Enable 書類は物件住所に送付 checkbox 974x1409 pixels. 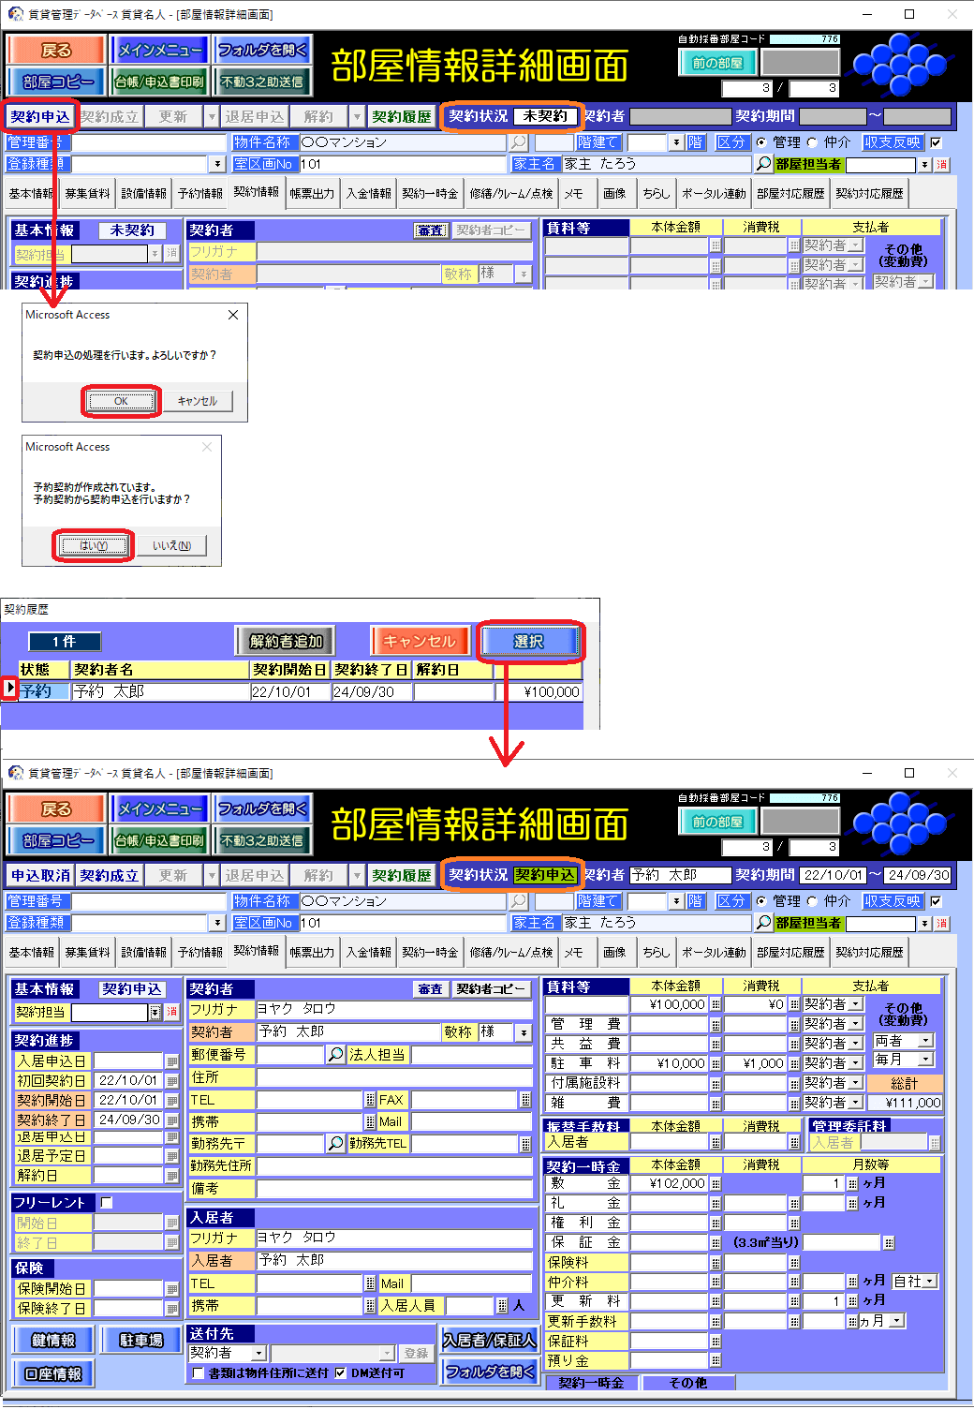[x=198, y=1372]
